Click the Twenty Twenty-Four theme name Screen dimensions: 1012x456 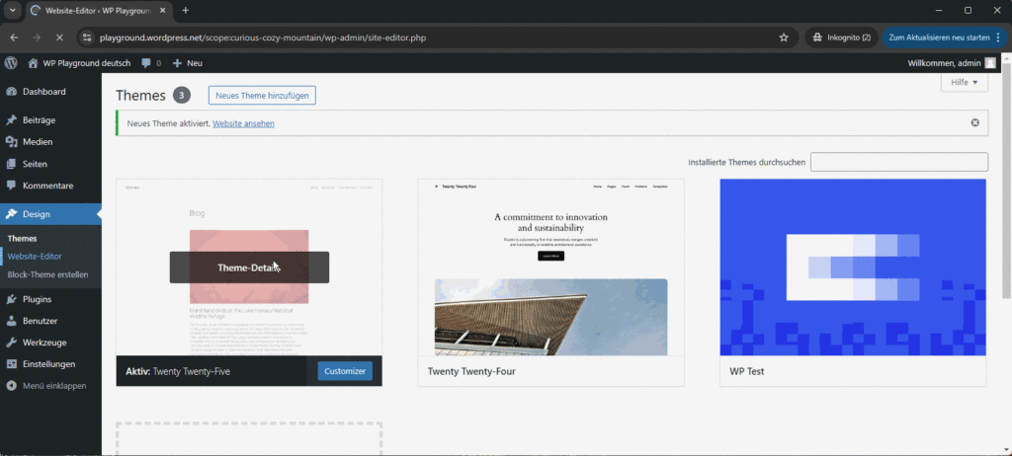[471, 371]
